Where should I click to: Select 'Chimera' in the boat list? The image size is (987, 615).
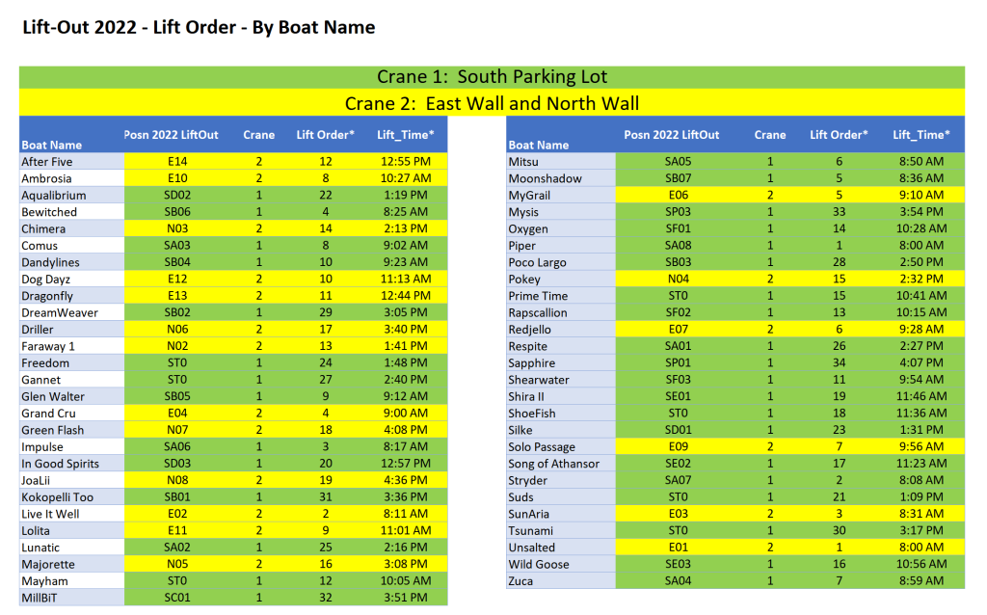[x=43, y=229]
